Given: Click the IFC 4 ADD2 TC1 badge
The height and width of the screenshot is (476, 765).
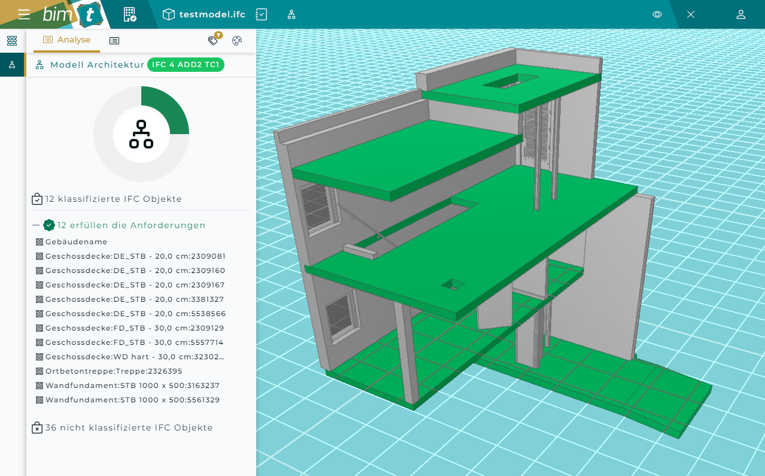Looking at the screenshot, I should (x=186, y=65).
